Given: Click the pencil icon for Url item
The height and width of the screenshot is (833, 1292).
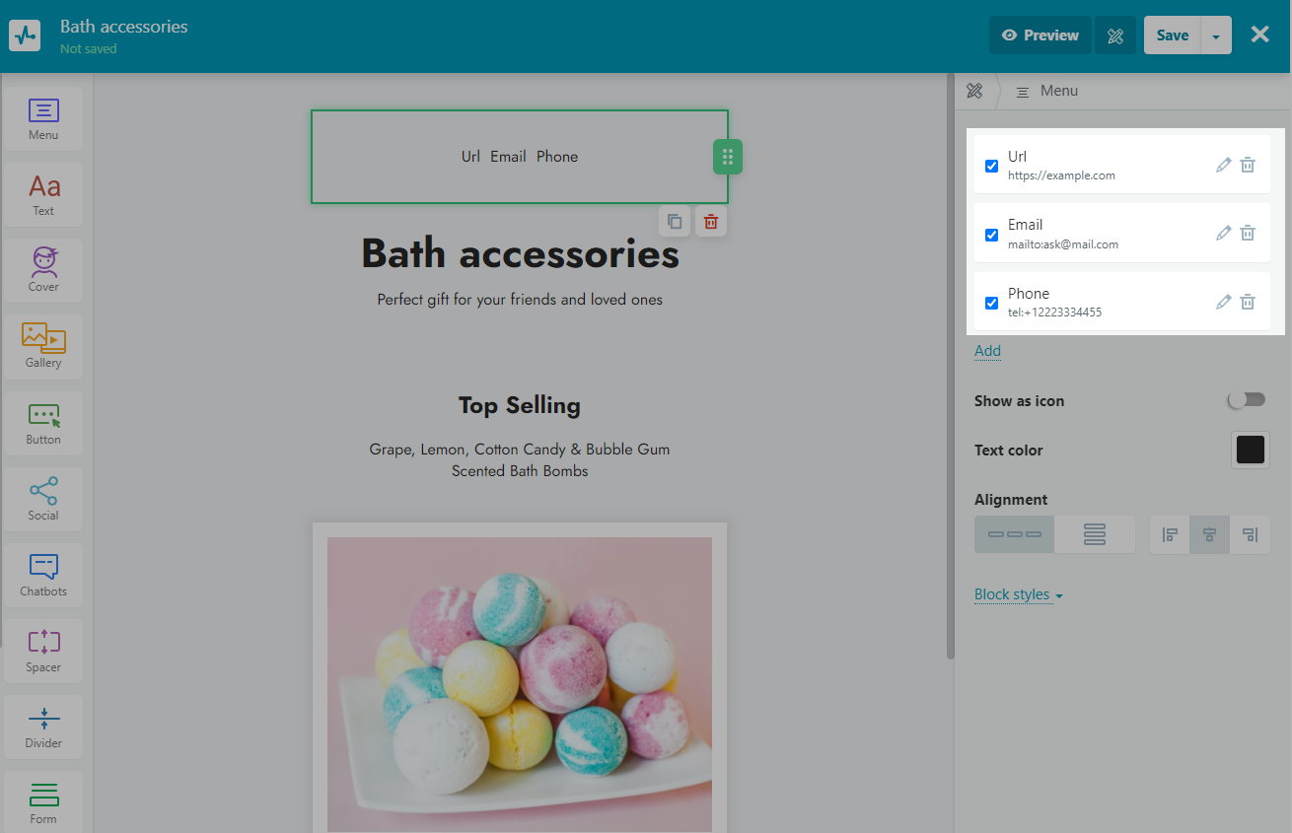Looking at the screenshot, I should pos(1223,165).
